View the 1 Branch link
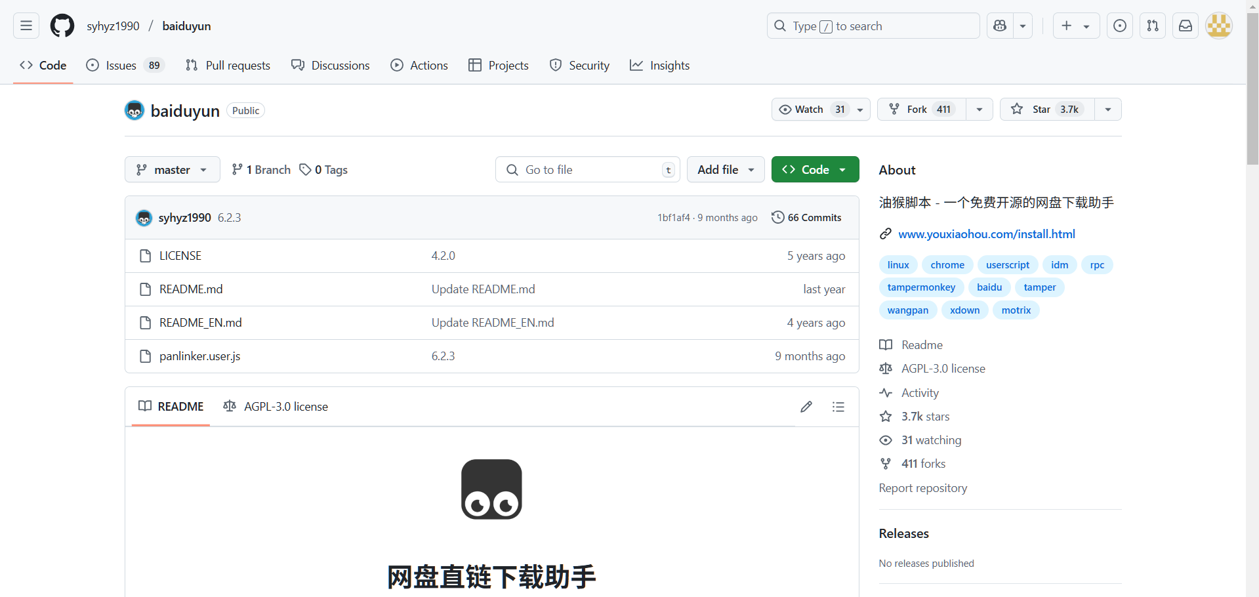The image size is (1259, 597). (x=261, y=169)
